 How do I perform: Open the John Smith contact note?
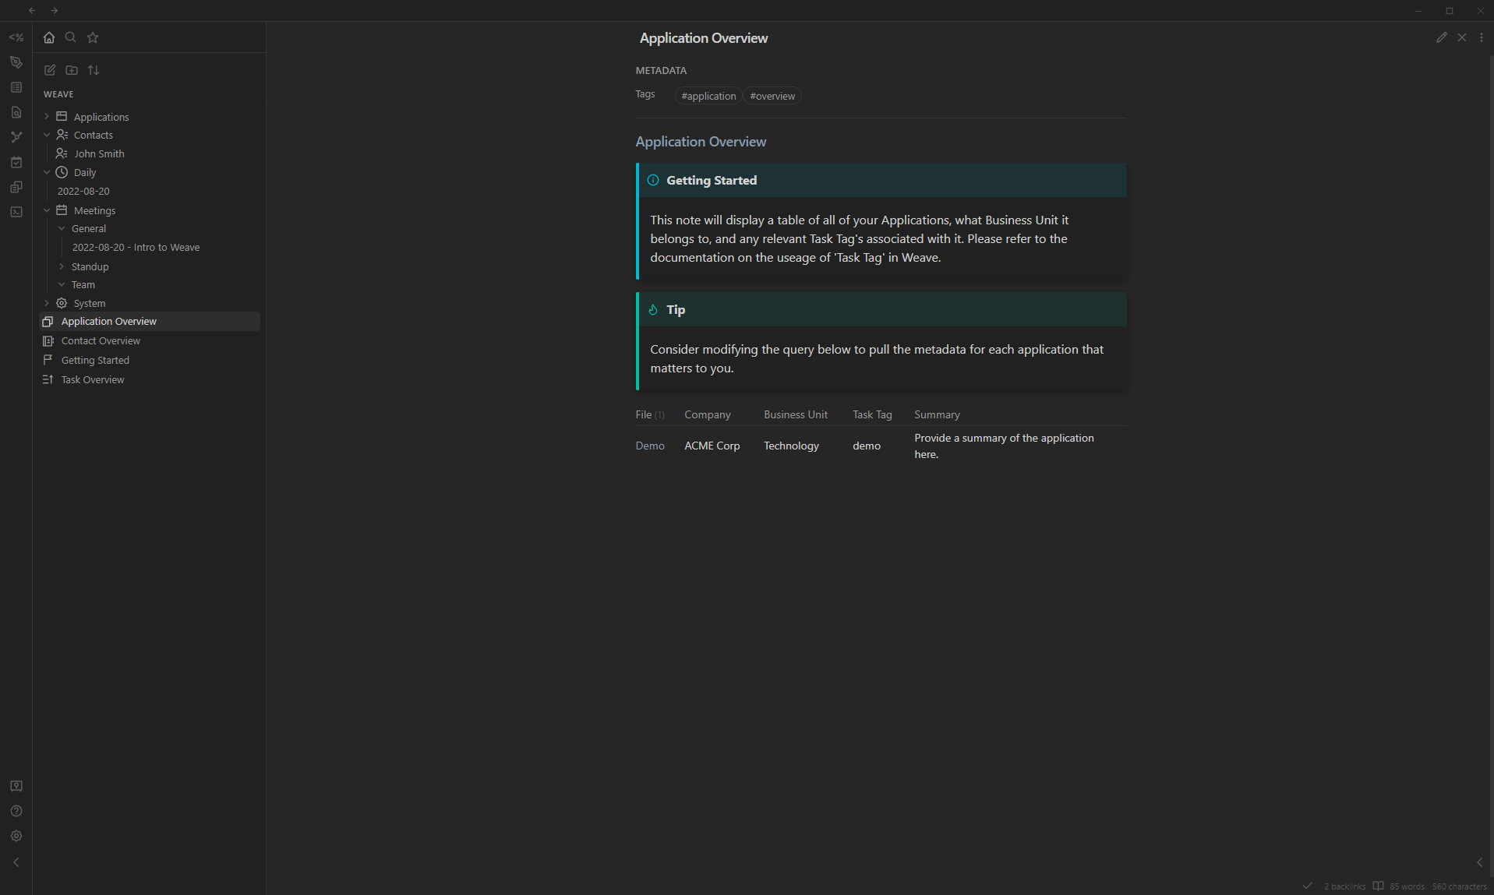point(99,153)
